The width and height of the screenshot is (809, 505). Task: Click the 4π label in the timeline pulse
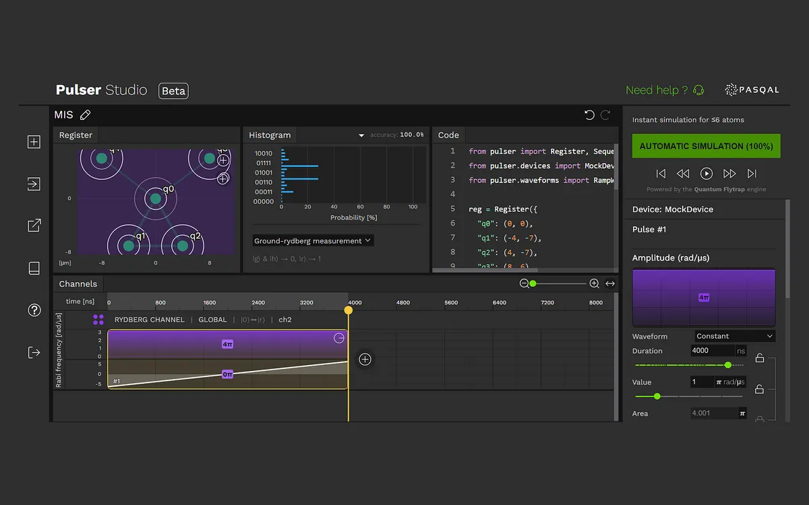(x=228, y=344)
